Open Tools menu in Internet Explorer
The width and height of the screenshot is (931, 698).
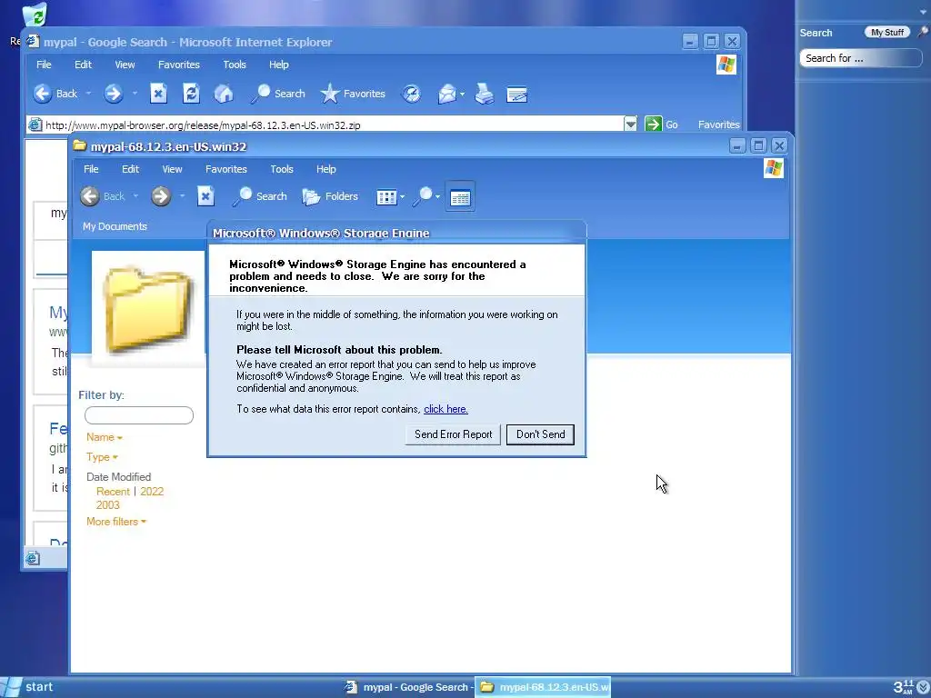[235, 65]
